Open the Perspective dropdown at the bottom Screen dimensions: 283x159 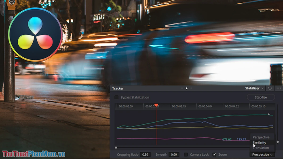coord(262,155)
